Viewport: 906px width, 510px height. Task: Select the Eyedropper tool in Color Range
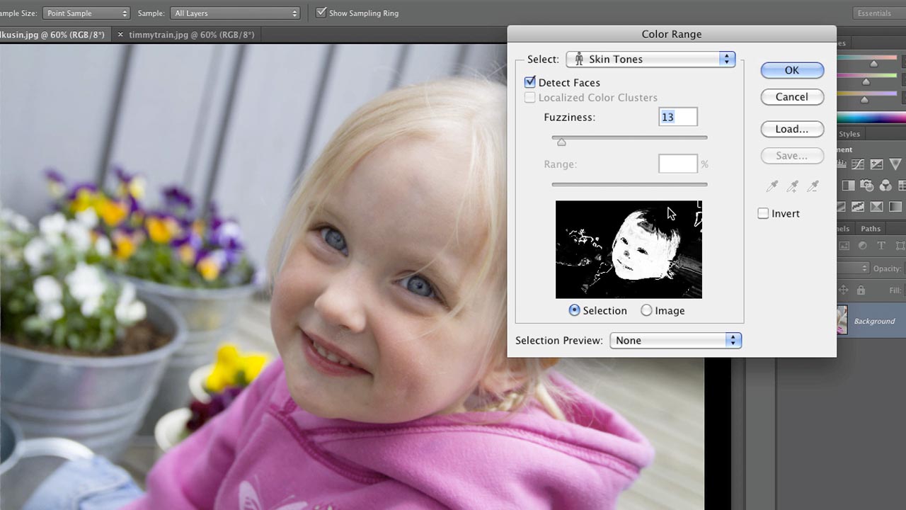tap(772, 186)
